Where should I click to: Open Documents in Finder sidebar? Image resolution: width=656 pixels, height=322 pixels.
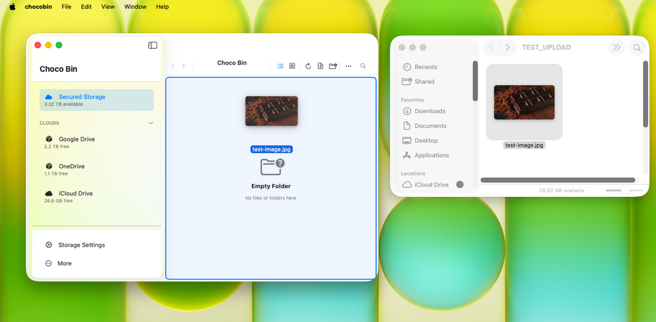coord(425,126)
